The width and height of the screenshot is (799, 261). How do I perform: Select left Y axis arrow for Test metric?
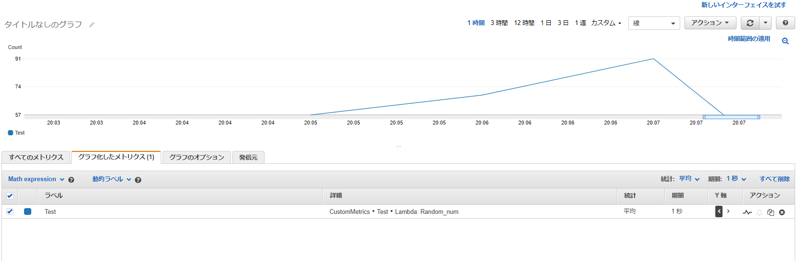tap(719, 211)
